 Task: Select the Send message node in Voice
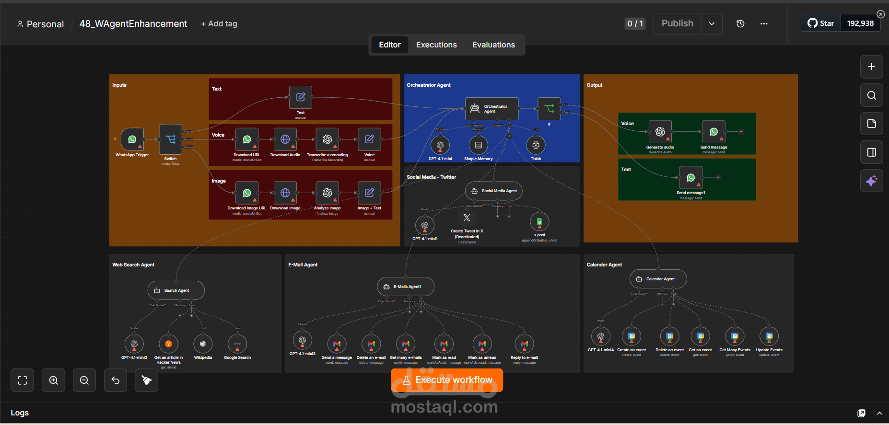(714, 132)
